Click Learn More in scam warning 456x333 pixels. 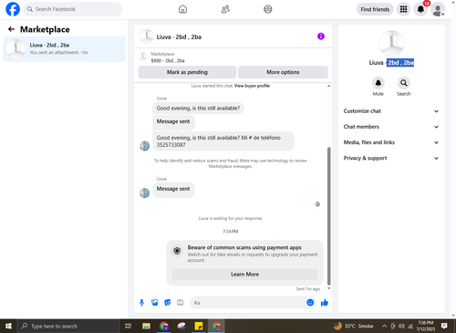(244, 275)
